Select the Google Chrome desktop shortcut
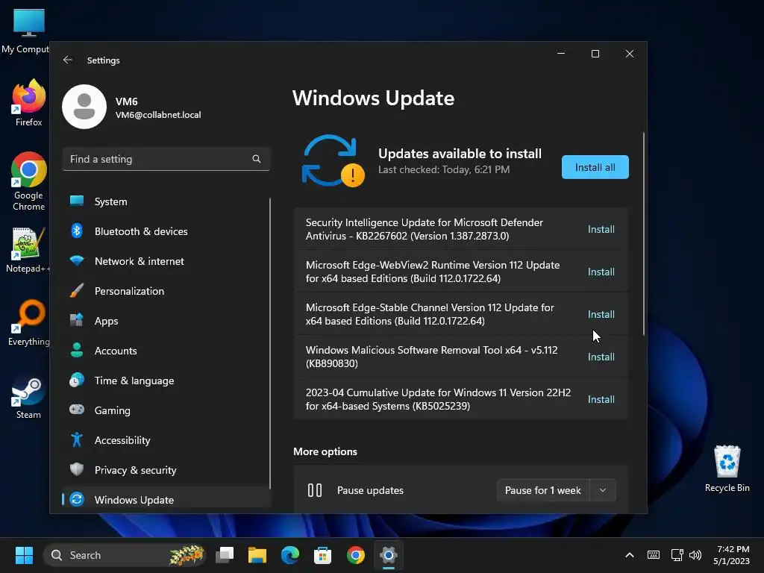Screen dimensions: 764x573 28,181
